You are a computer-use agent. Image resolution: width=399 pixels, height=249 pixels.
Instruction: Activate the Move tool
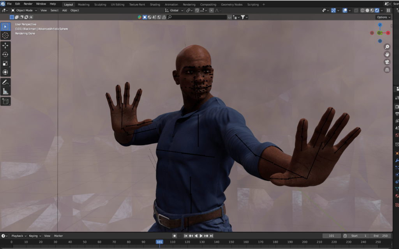5,46
